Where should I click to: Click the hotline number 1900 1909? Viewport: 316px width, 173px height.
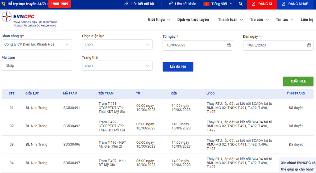click(60, 4)
